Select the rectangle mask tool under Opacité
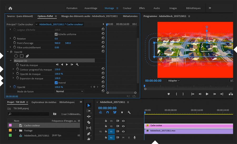 [22, 56]
